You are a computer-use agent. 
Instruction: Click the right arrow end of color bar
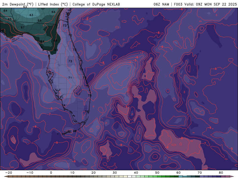232,177
